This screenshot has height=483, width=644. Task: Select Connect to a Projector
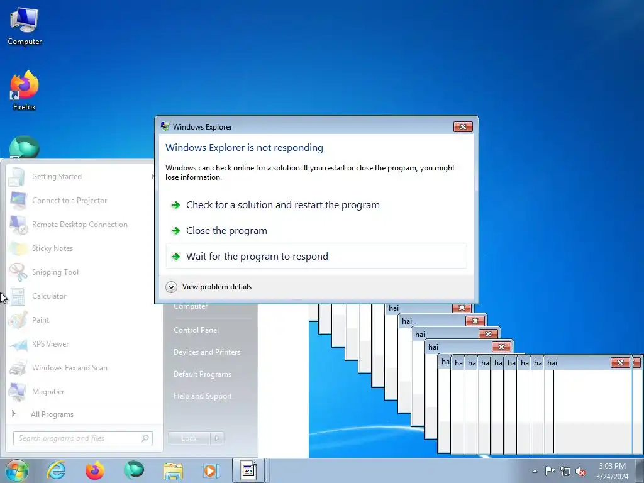[69, 201]
